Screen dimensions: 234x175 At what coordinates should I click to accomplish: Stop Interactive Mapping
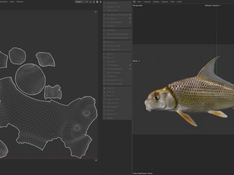click(x=117, y=38)
